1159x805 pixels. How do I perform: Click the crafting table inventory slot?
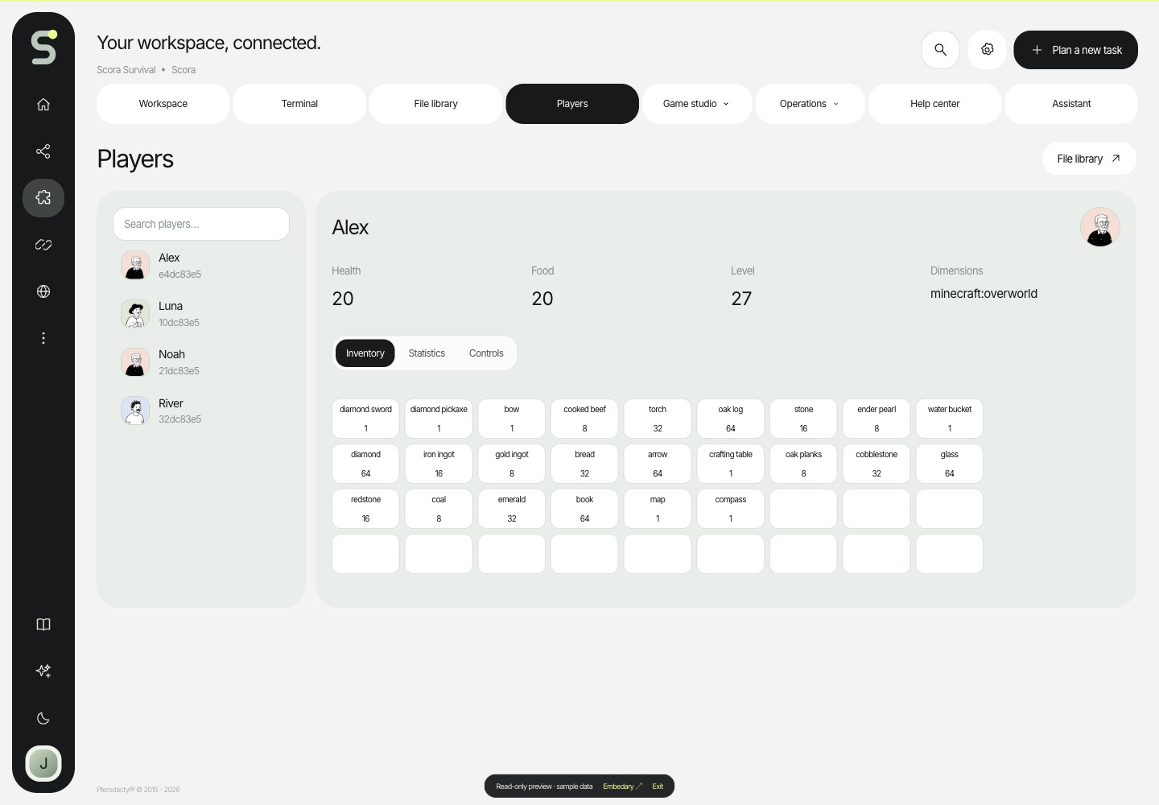click(x=731, y=464)
